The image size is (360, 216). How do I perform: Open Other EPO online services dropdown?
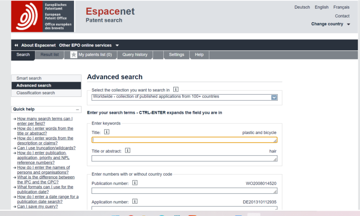click(x=89, y=45)
